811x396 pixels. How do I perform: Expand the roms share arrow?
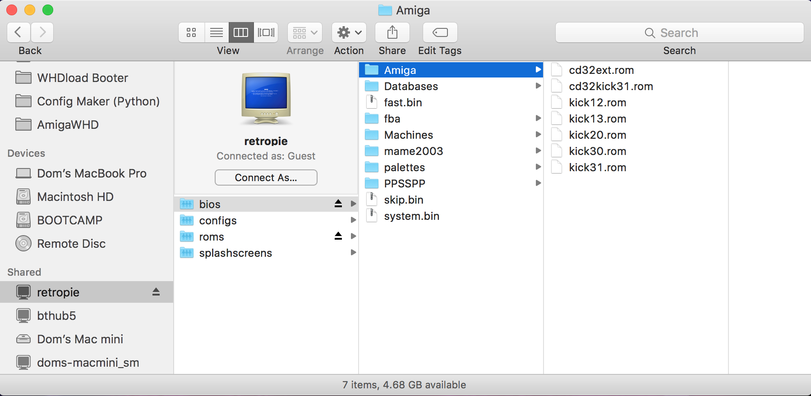click(354, 236)
